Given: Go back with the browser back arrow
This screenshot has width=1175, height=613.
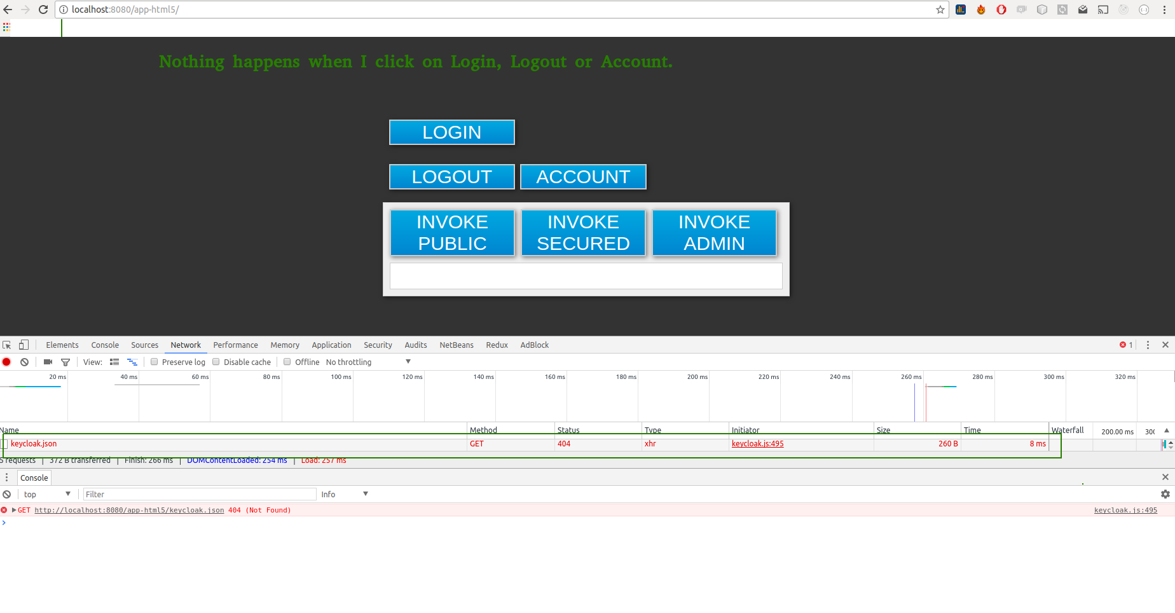Looking at the screenshot, I should pos(8,10).
